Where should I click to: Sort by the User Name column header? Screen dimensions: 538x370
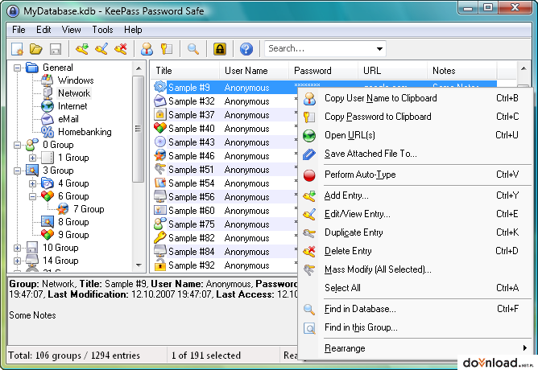[x=254, y=71]
